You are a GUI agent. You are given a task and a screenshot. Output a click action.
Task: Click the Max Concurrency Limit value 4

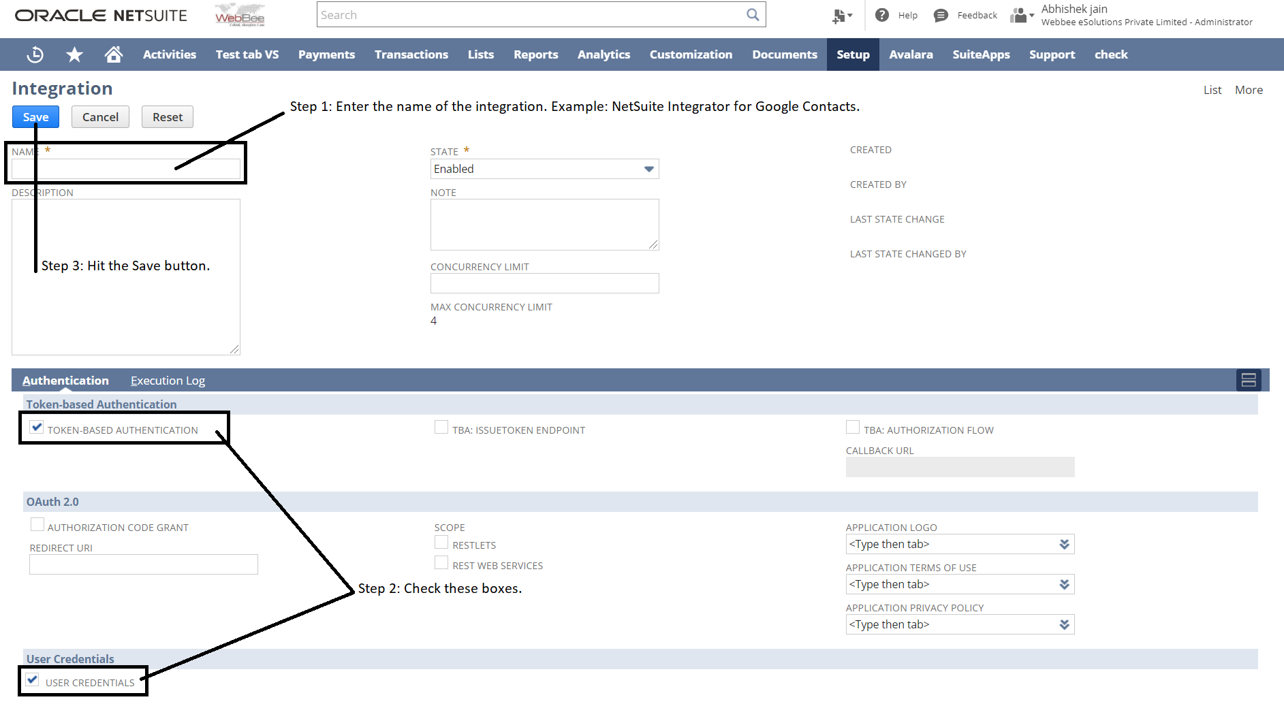(x=433, y=321)
